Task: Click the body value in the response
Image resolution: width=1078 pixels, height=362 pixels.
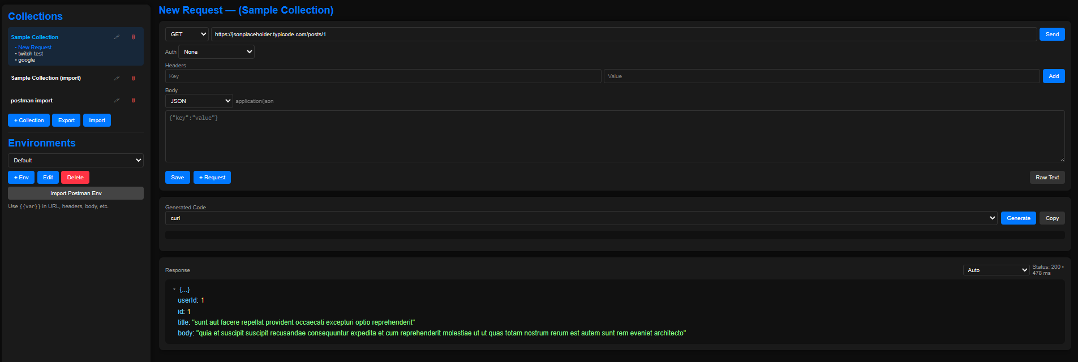Action: point(441,333)
